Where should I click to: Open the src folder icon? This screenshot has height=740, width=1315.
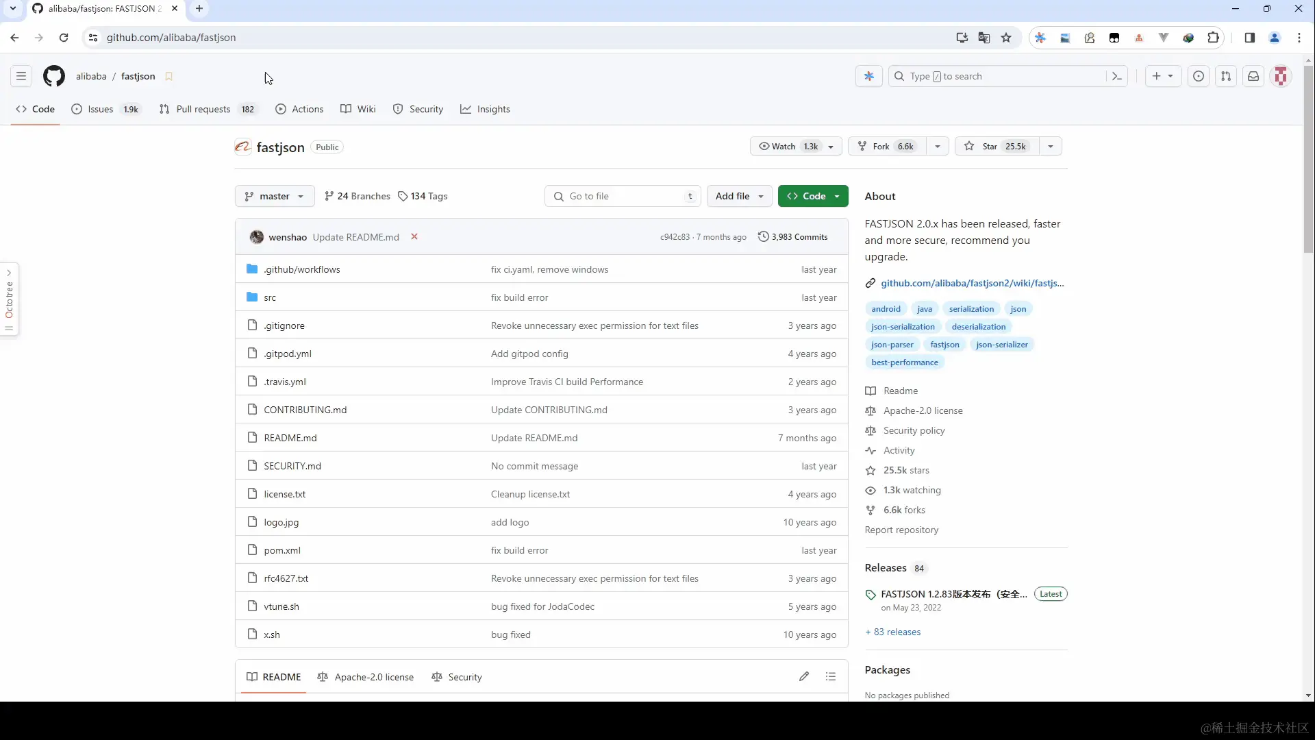tap(253, 297)
